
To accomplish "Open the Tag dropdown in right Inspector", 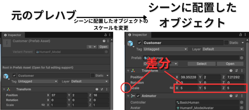I will [x=166, y=49].
